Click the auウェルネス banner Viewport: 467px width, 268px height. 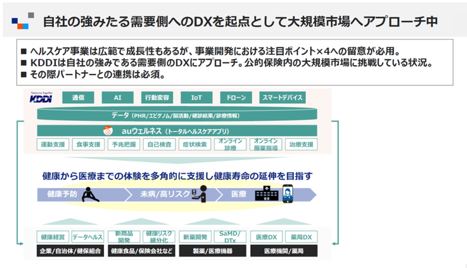pos(177,131)
